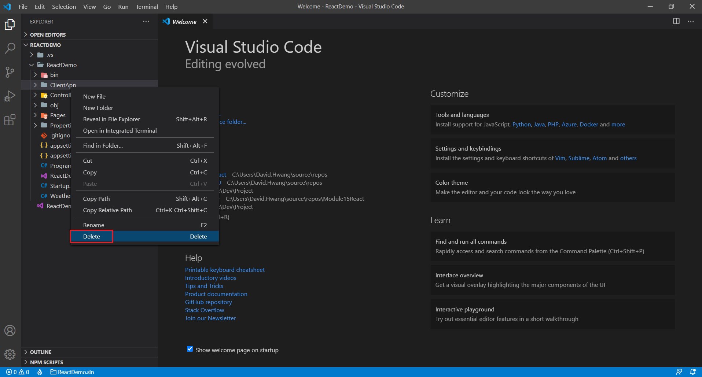Open the Accounts icon in activity bar

[x=10, y=330]
